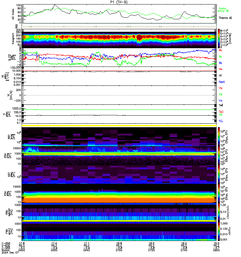Click the "<|mV/m|>" color bar label

tap(228, 212)
